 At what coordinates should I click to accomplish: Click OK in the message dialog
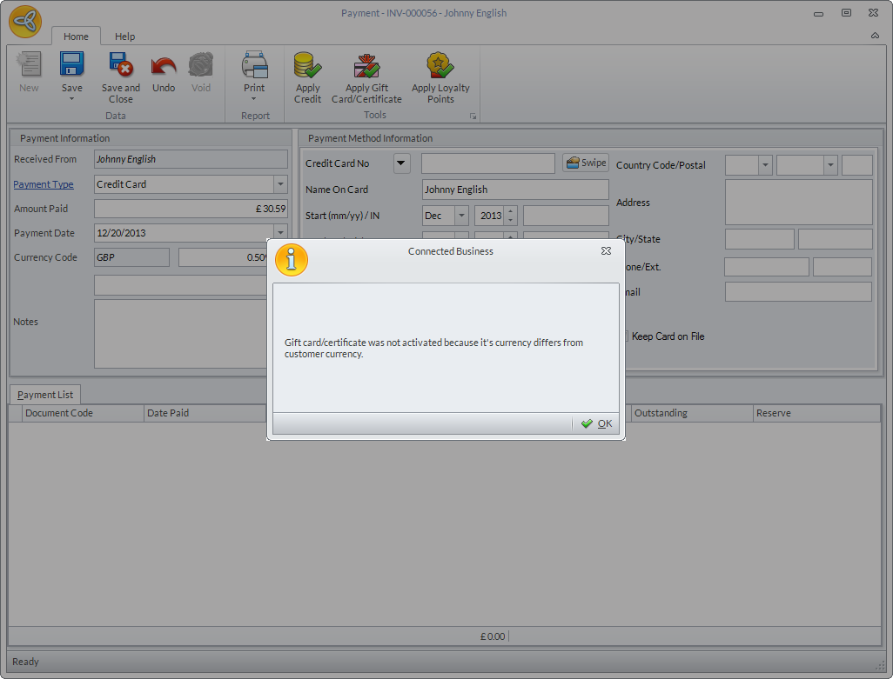click(597, 423)
